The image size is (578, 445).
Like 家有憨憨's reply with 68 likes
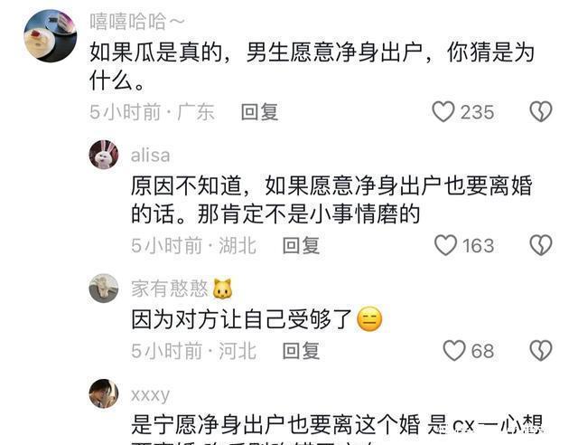pyautogui.click(x=454, y=350)
